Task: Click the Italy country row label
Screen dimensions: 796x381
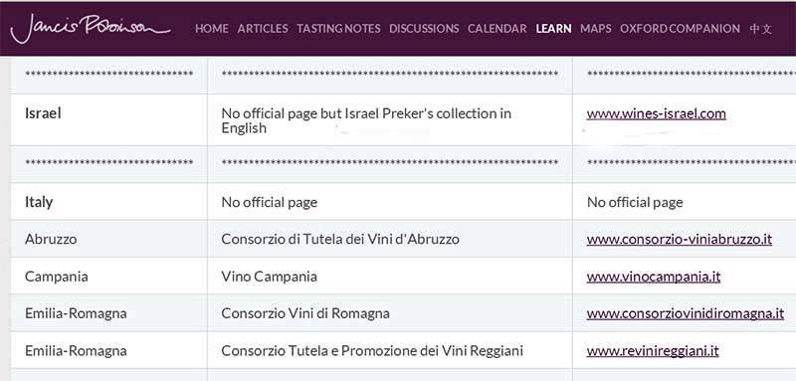Action: pos(39,202)
